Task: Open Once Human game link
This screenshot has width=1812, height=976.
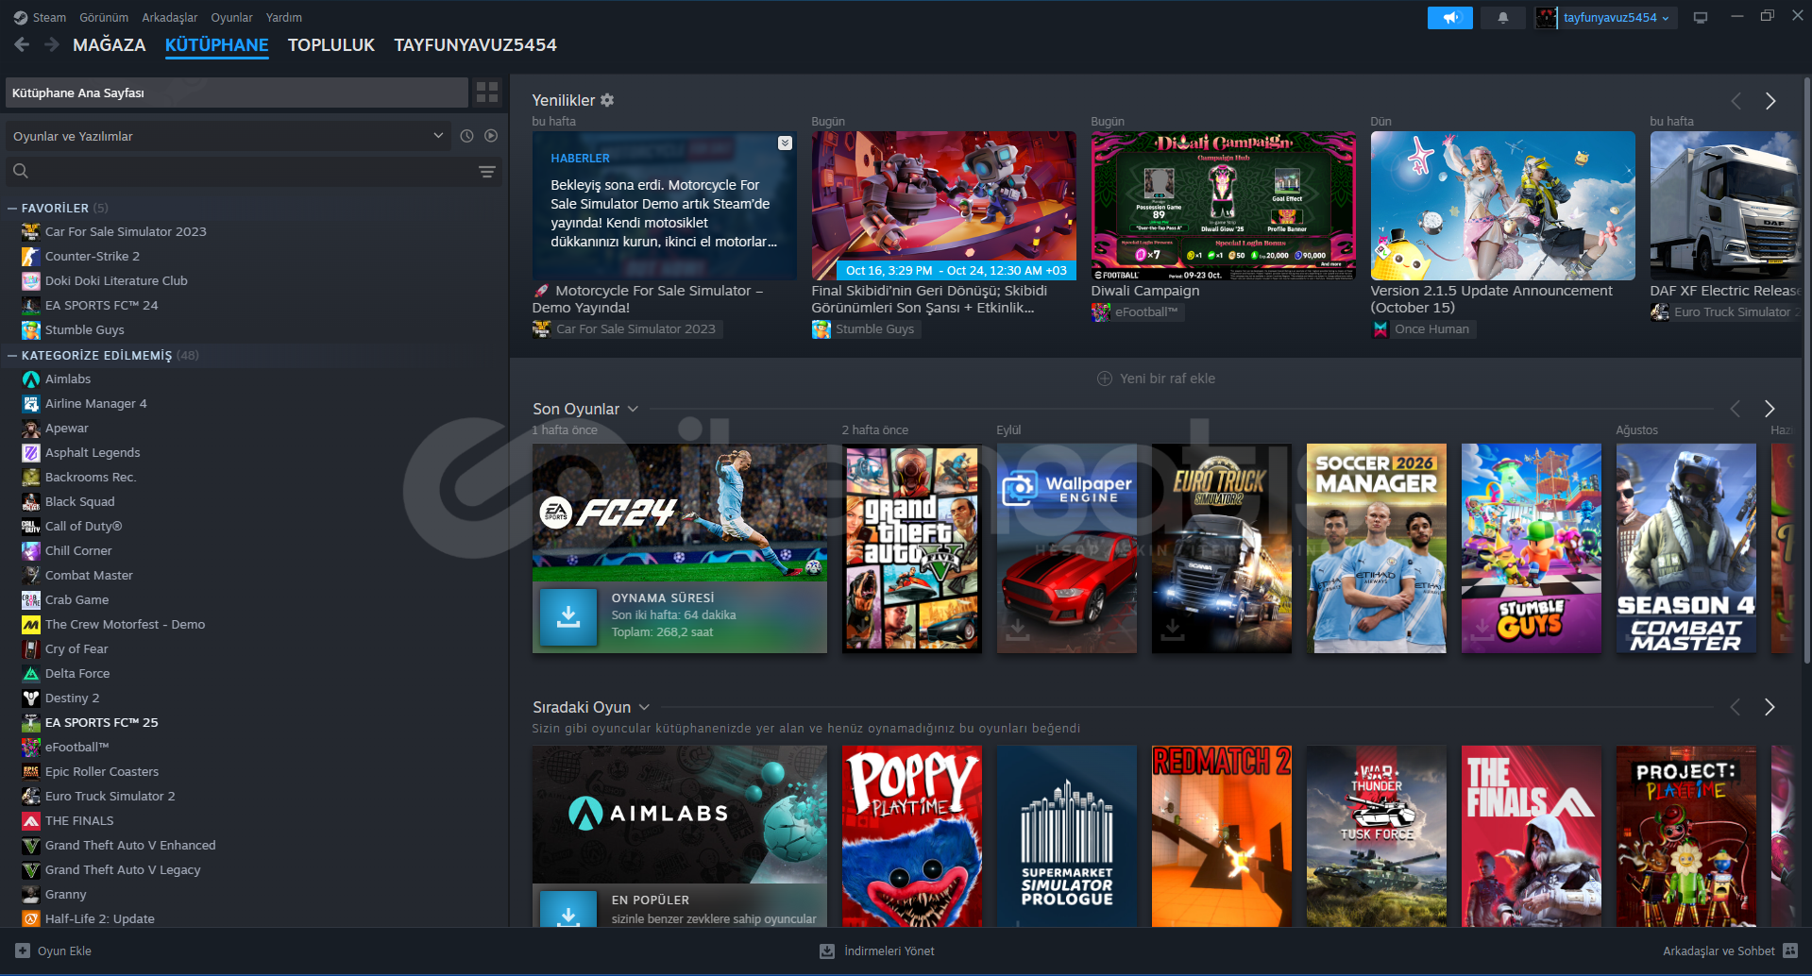Action: (1422, 328)
